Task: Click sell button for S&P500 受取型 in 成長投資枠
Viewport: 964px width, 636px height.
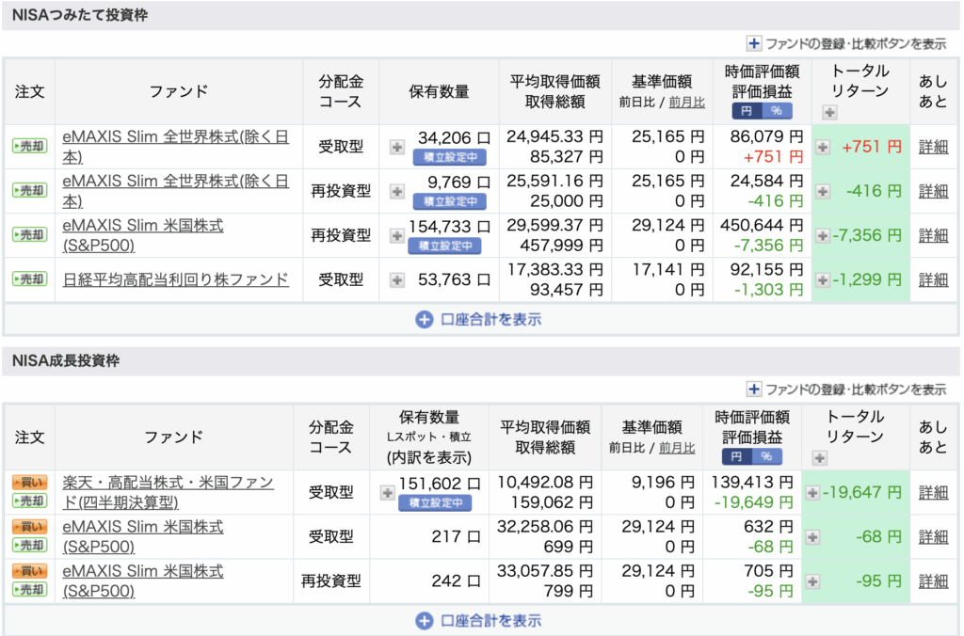Action: 29,546
